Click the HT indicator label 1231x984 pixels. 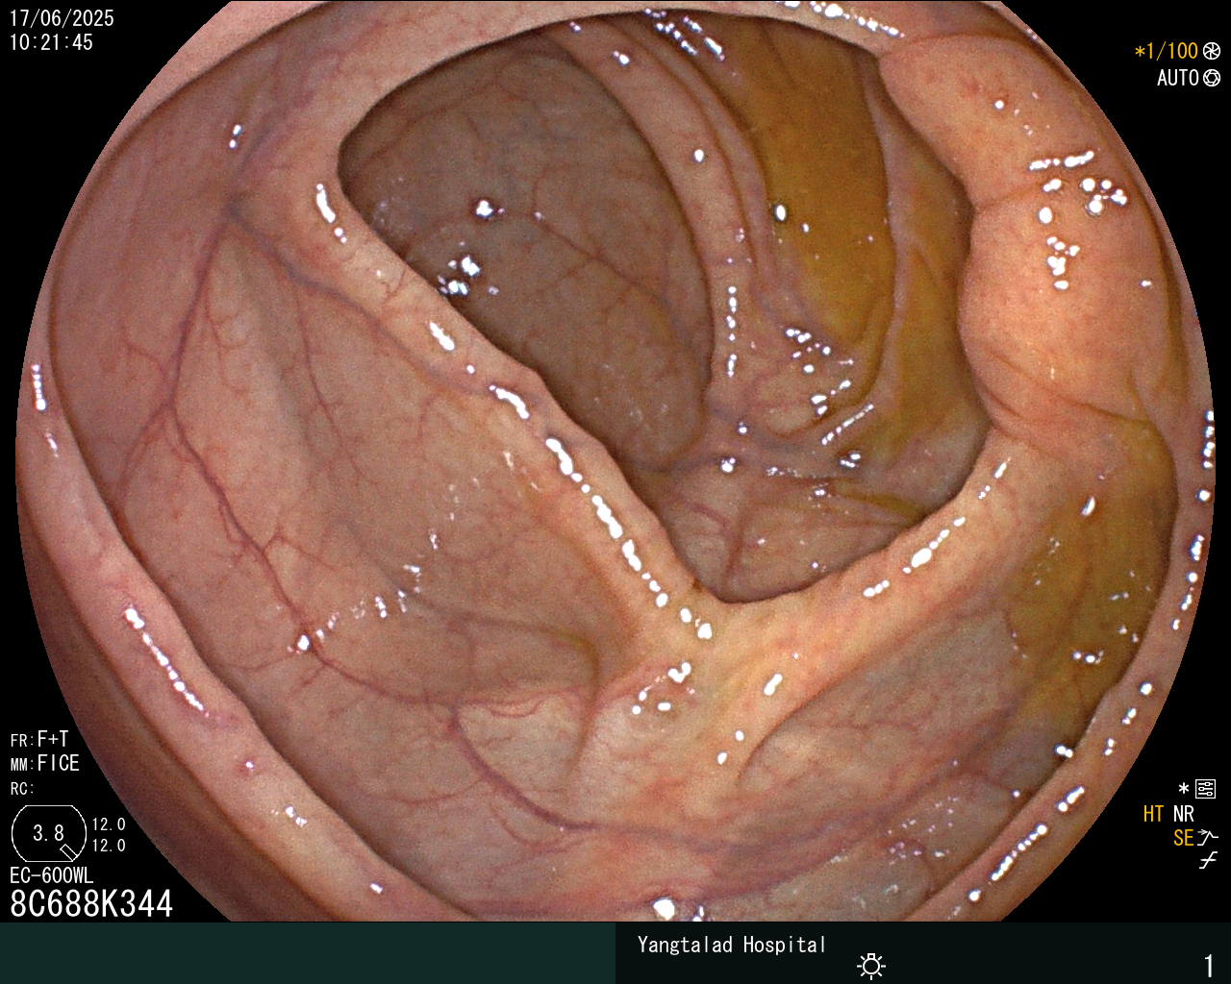(x=1153, y=814)
